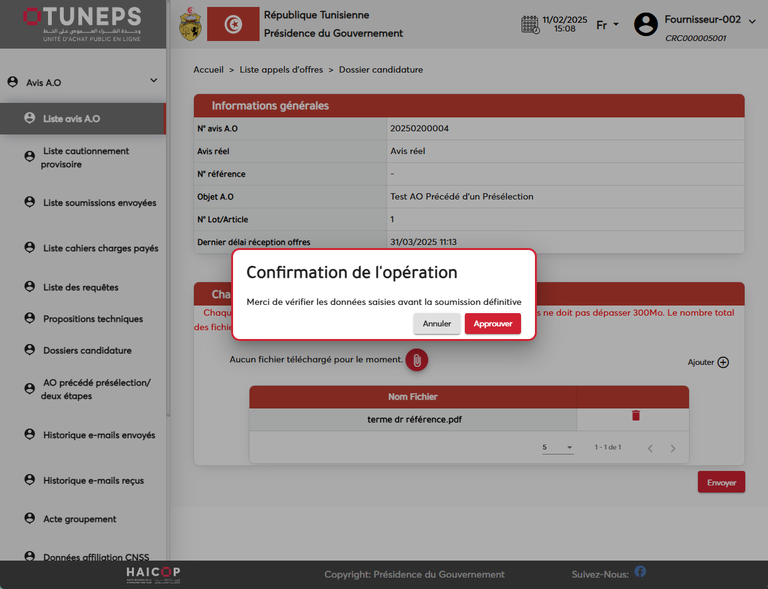Viewport: 768px width, 589px height.
Task: Go to next page of file table
Action: point(673,448)
